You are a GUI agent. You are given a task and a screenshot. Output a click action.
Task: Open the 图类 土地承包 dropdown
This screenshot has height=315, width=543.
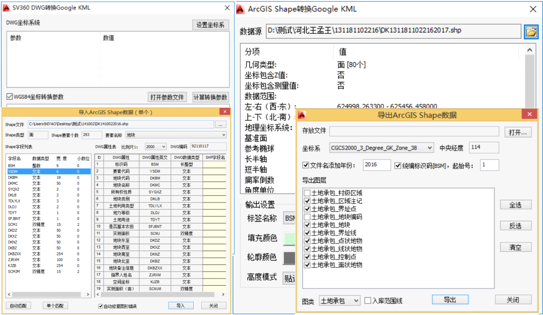click(356, 301)
